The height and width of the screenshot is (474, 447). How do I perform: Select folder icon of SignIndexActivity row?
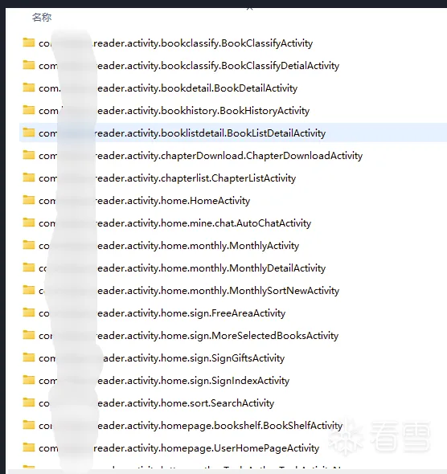(x=29, y=380)
